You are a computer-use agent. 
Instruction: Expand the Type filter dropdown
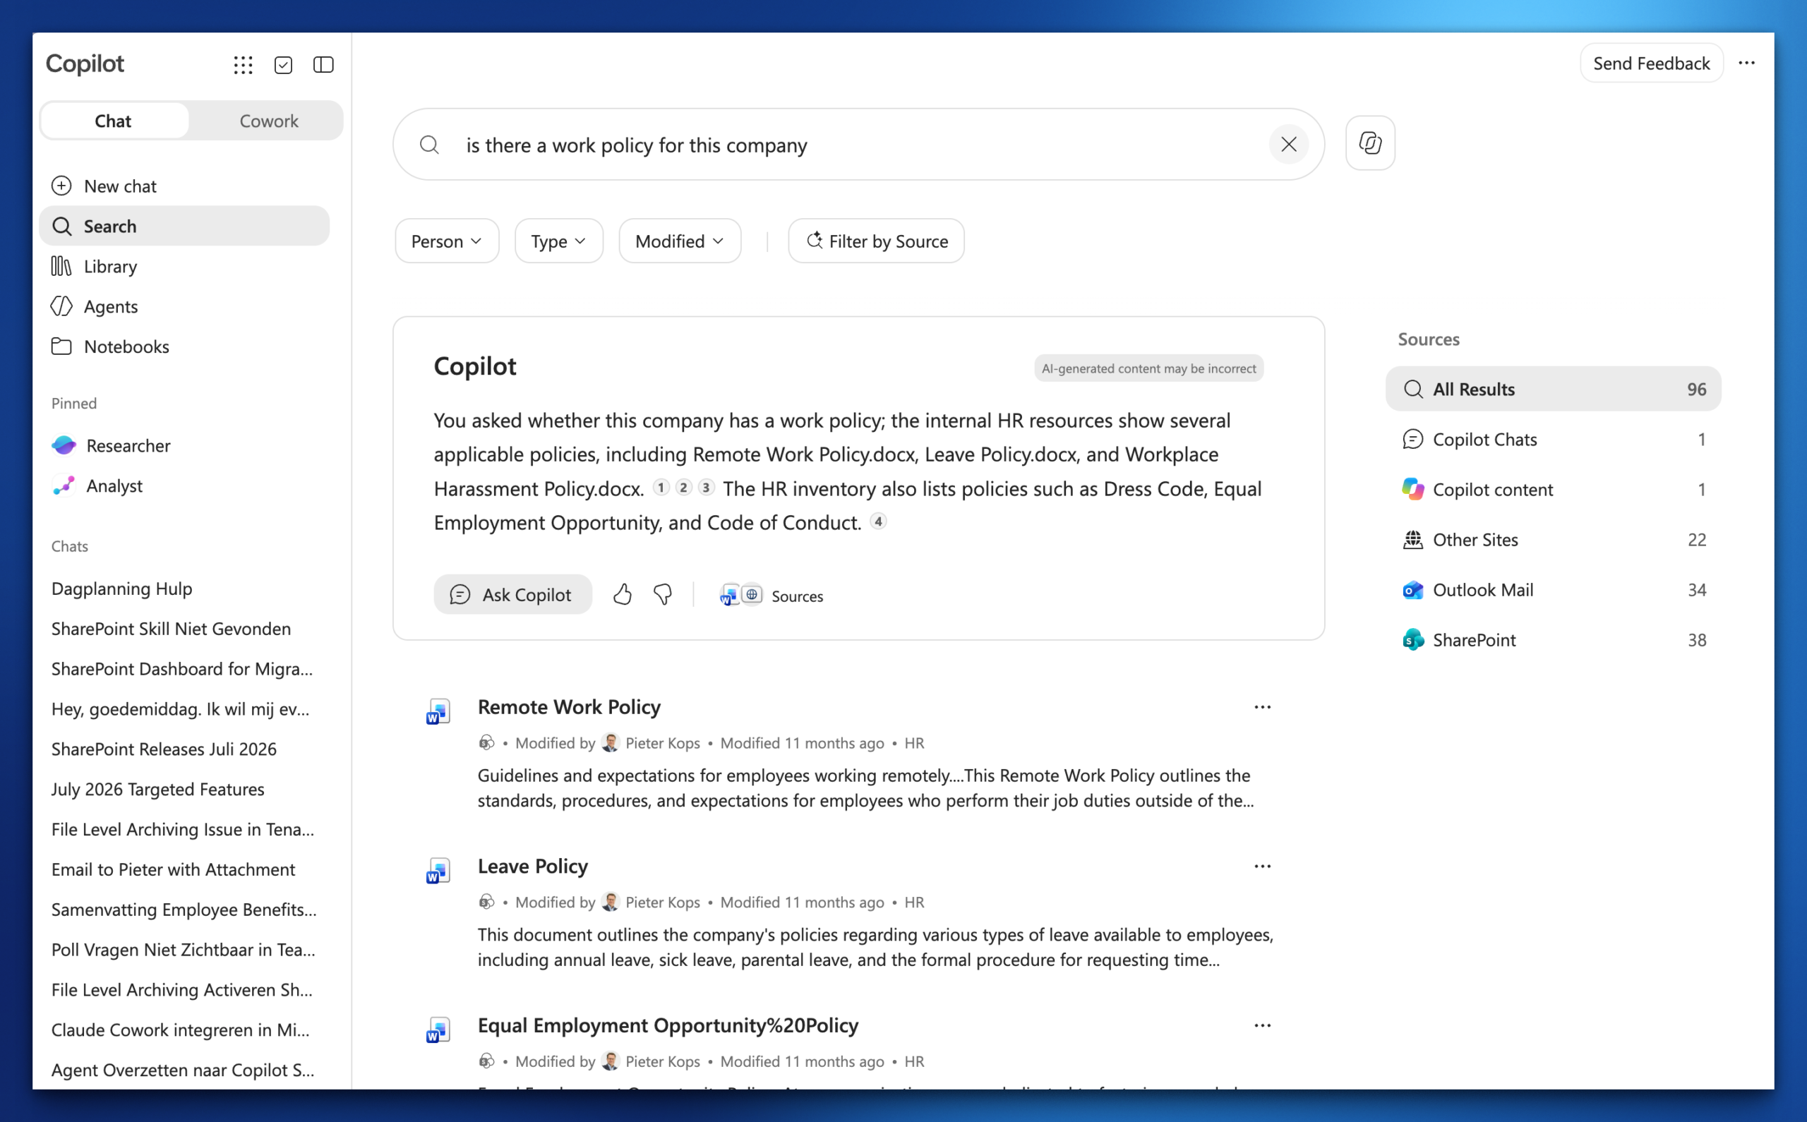(x=559, y=241)
